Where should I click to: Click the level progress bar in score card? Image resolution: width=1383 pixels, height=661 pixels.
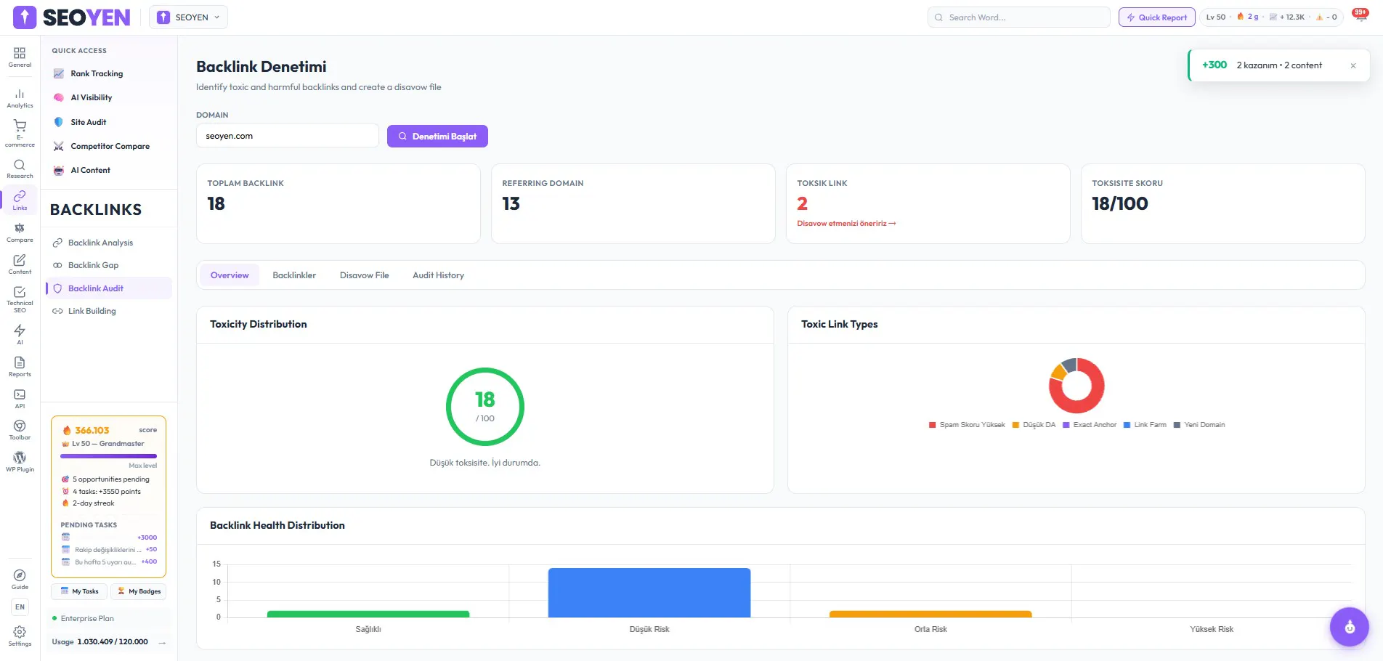(x=108, y=456)
